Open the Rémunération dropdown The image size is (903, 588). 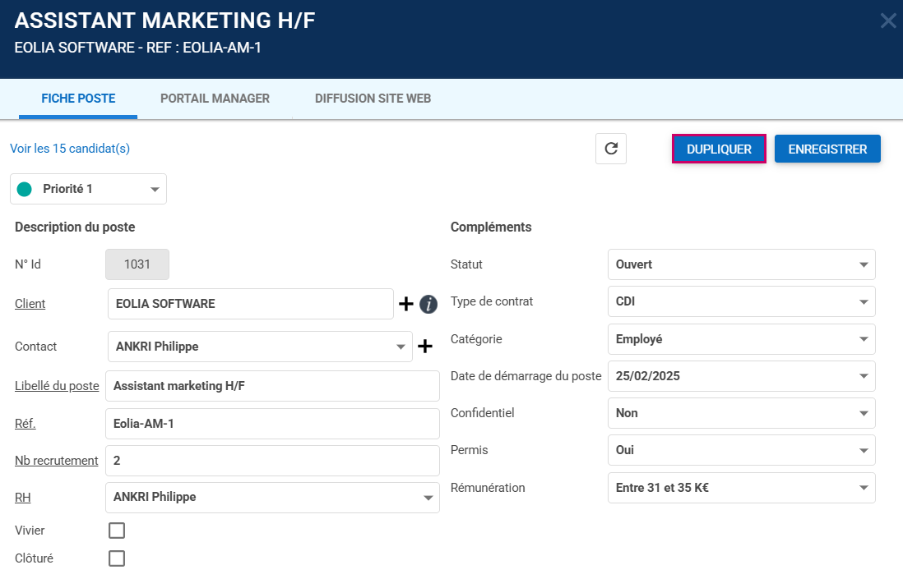coord(741,488)
